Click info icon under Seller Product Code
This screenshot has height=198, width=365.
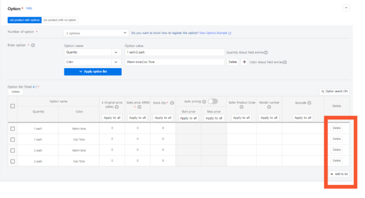tap(242, 107)
